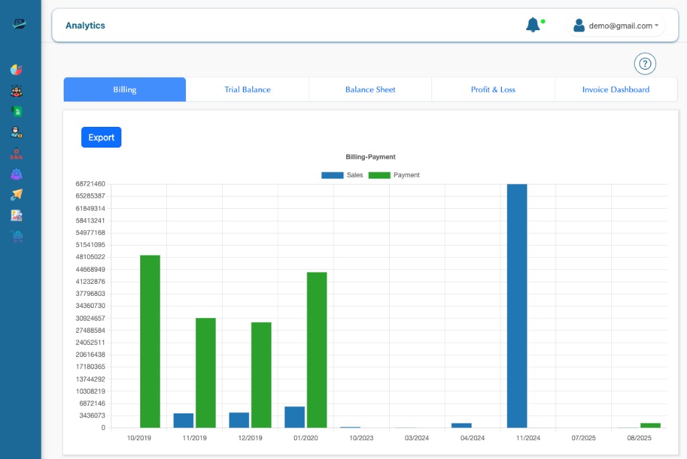Click the blue Sales bar for 11/2024

click(x=517, y=305)
